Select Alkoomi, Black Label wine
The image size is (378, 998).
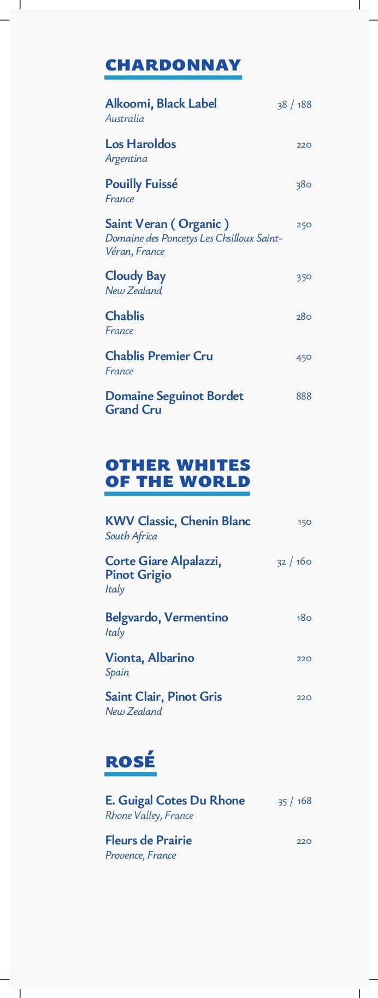point(161,103)
